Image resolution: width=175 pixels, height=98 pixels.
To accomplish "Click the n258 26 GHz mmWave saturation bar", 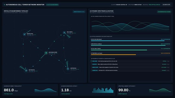I will 130,45.
